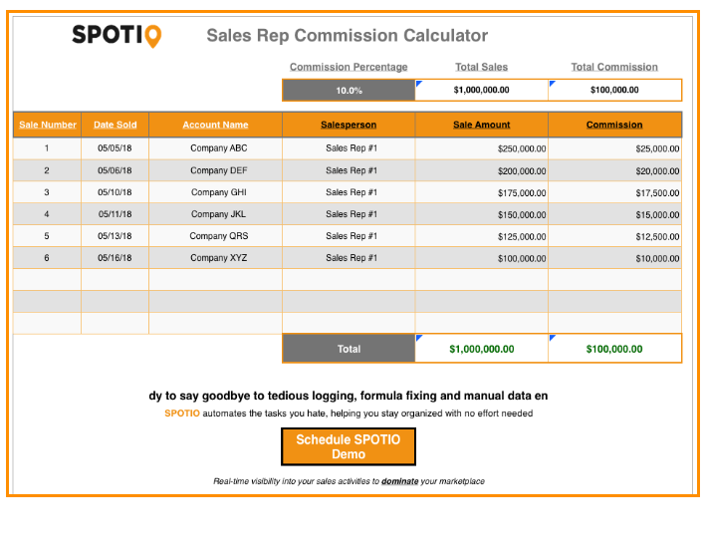Click the comment marker on bottom total sales cell

pyautogui.click(x=419, y=338)
